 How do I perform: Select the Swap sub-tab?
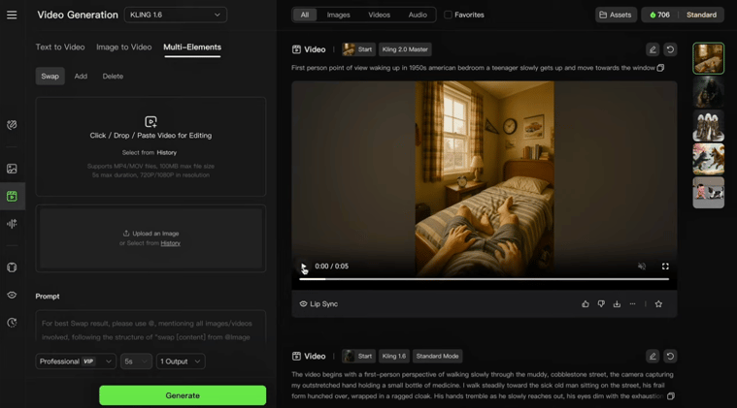pos(50,76)
